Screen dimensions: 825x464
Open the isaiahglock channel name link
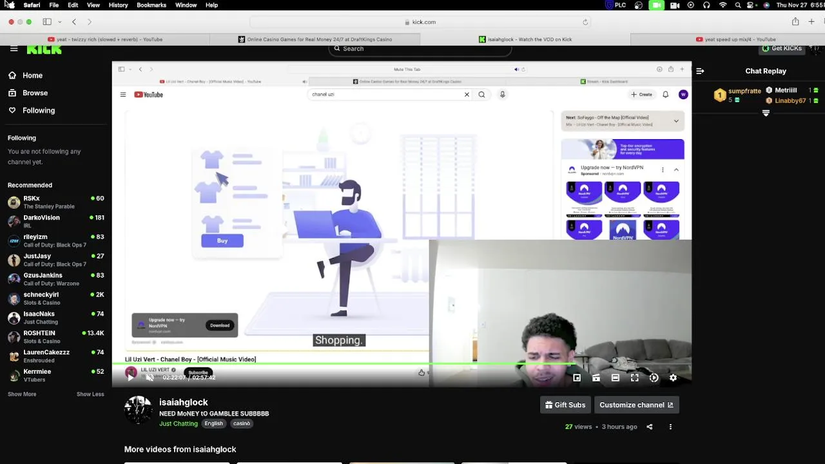pyautogui.click(x=184, y=402)
